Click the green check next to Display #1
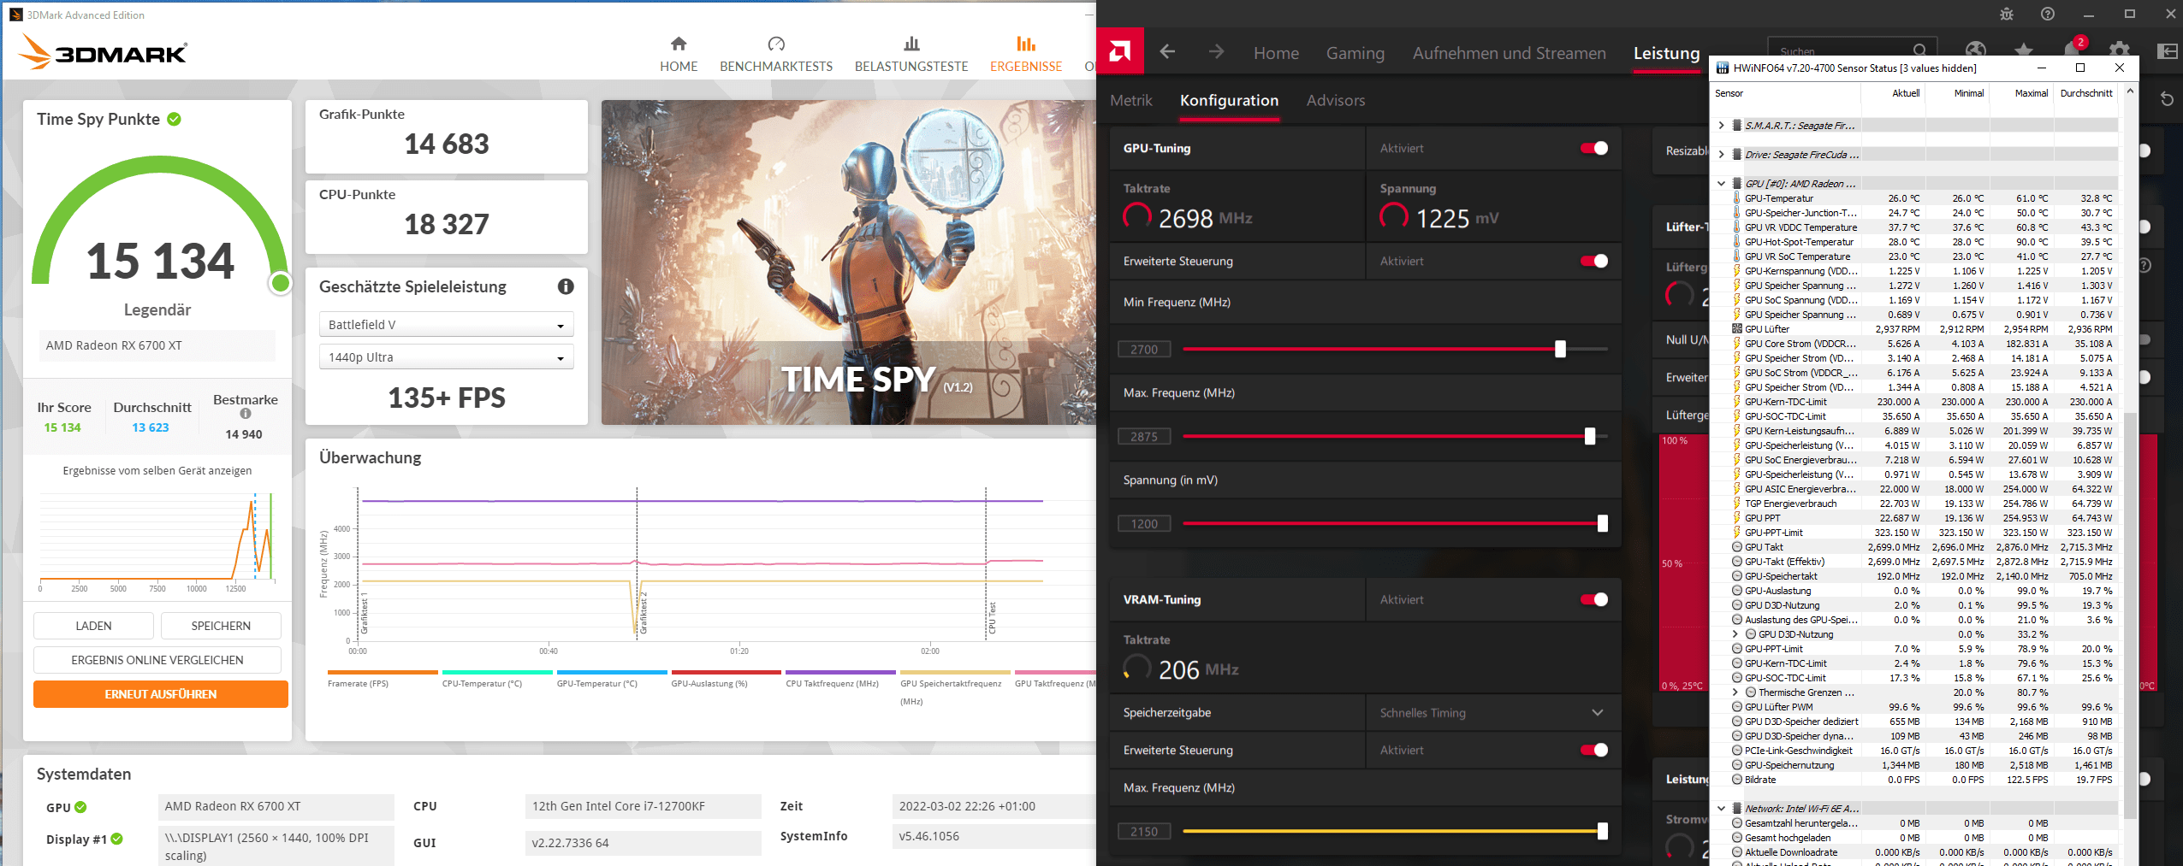 tap(117, 839)
